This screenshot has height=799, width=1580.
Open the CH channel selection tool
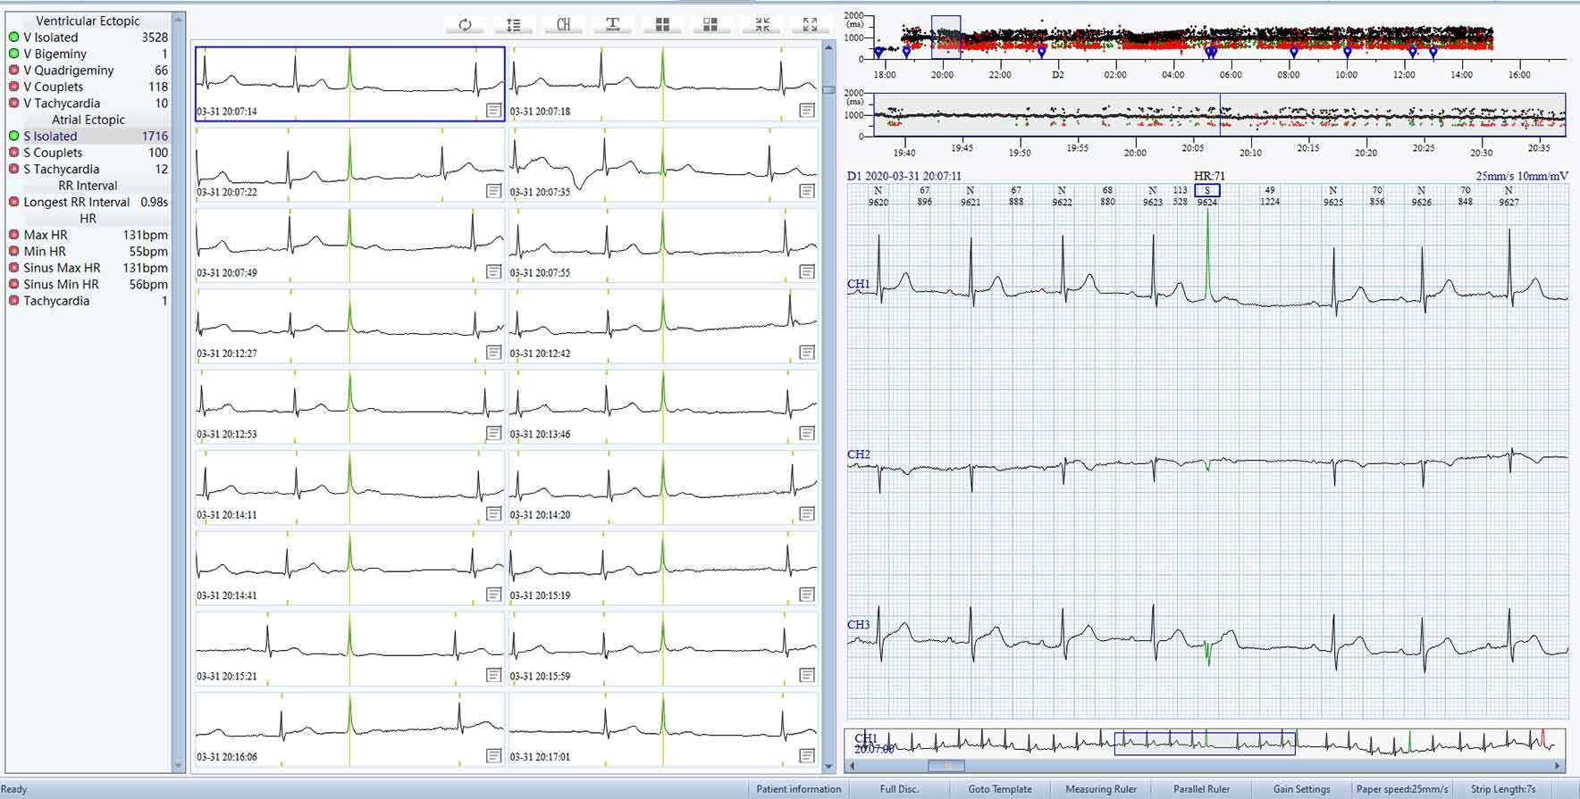pyautogui.click(x=563, y=25)
